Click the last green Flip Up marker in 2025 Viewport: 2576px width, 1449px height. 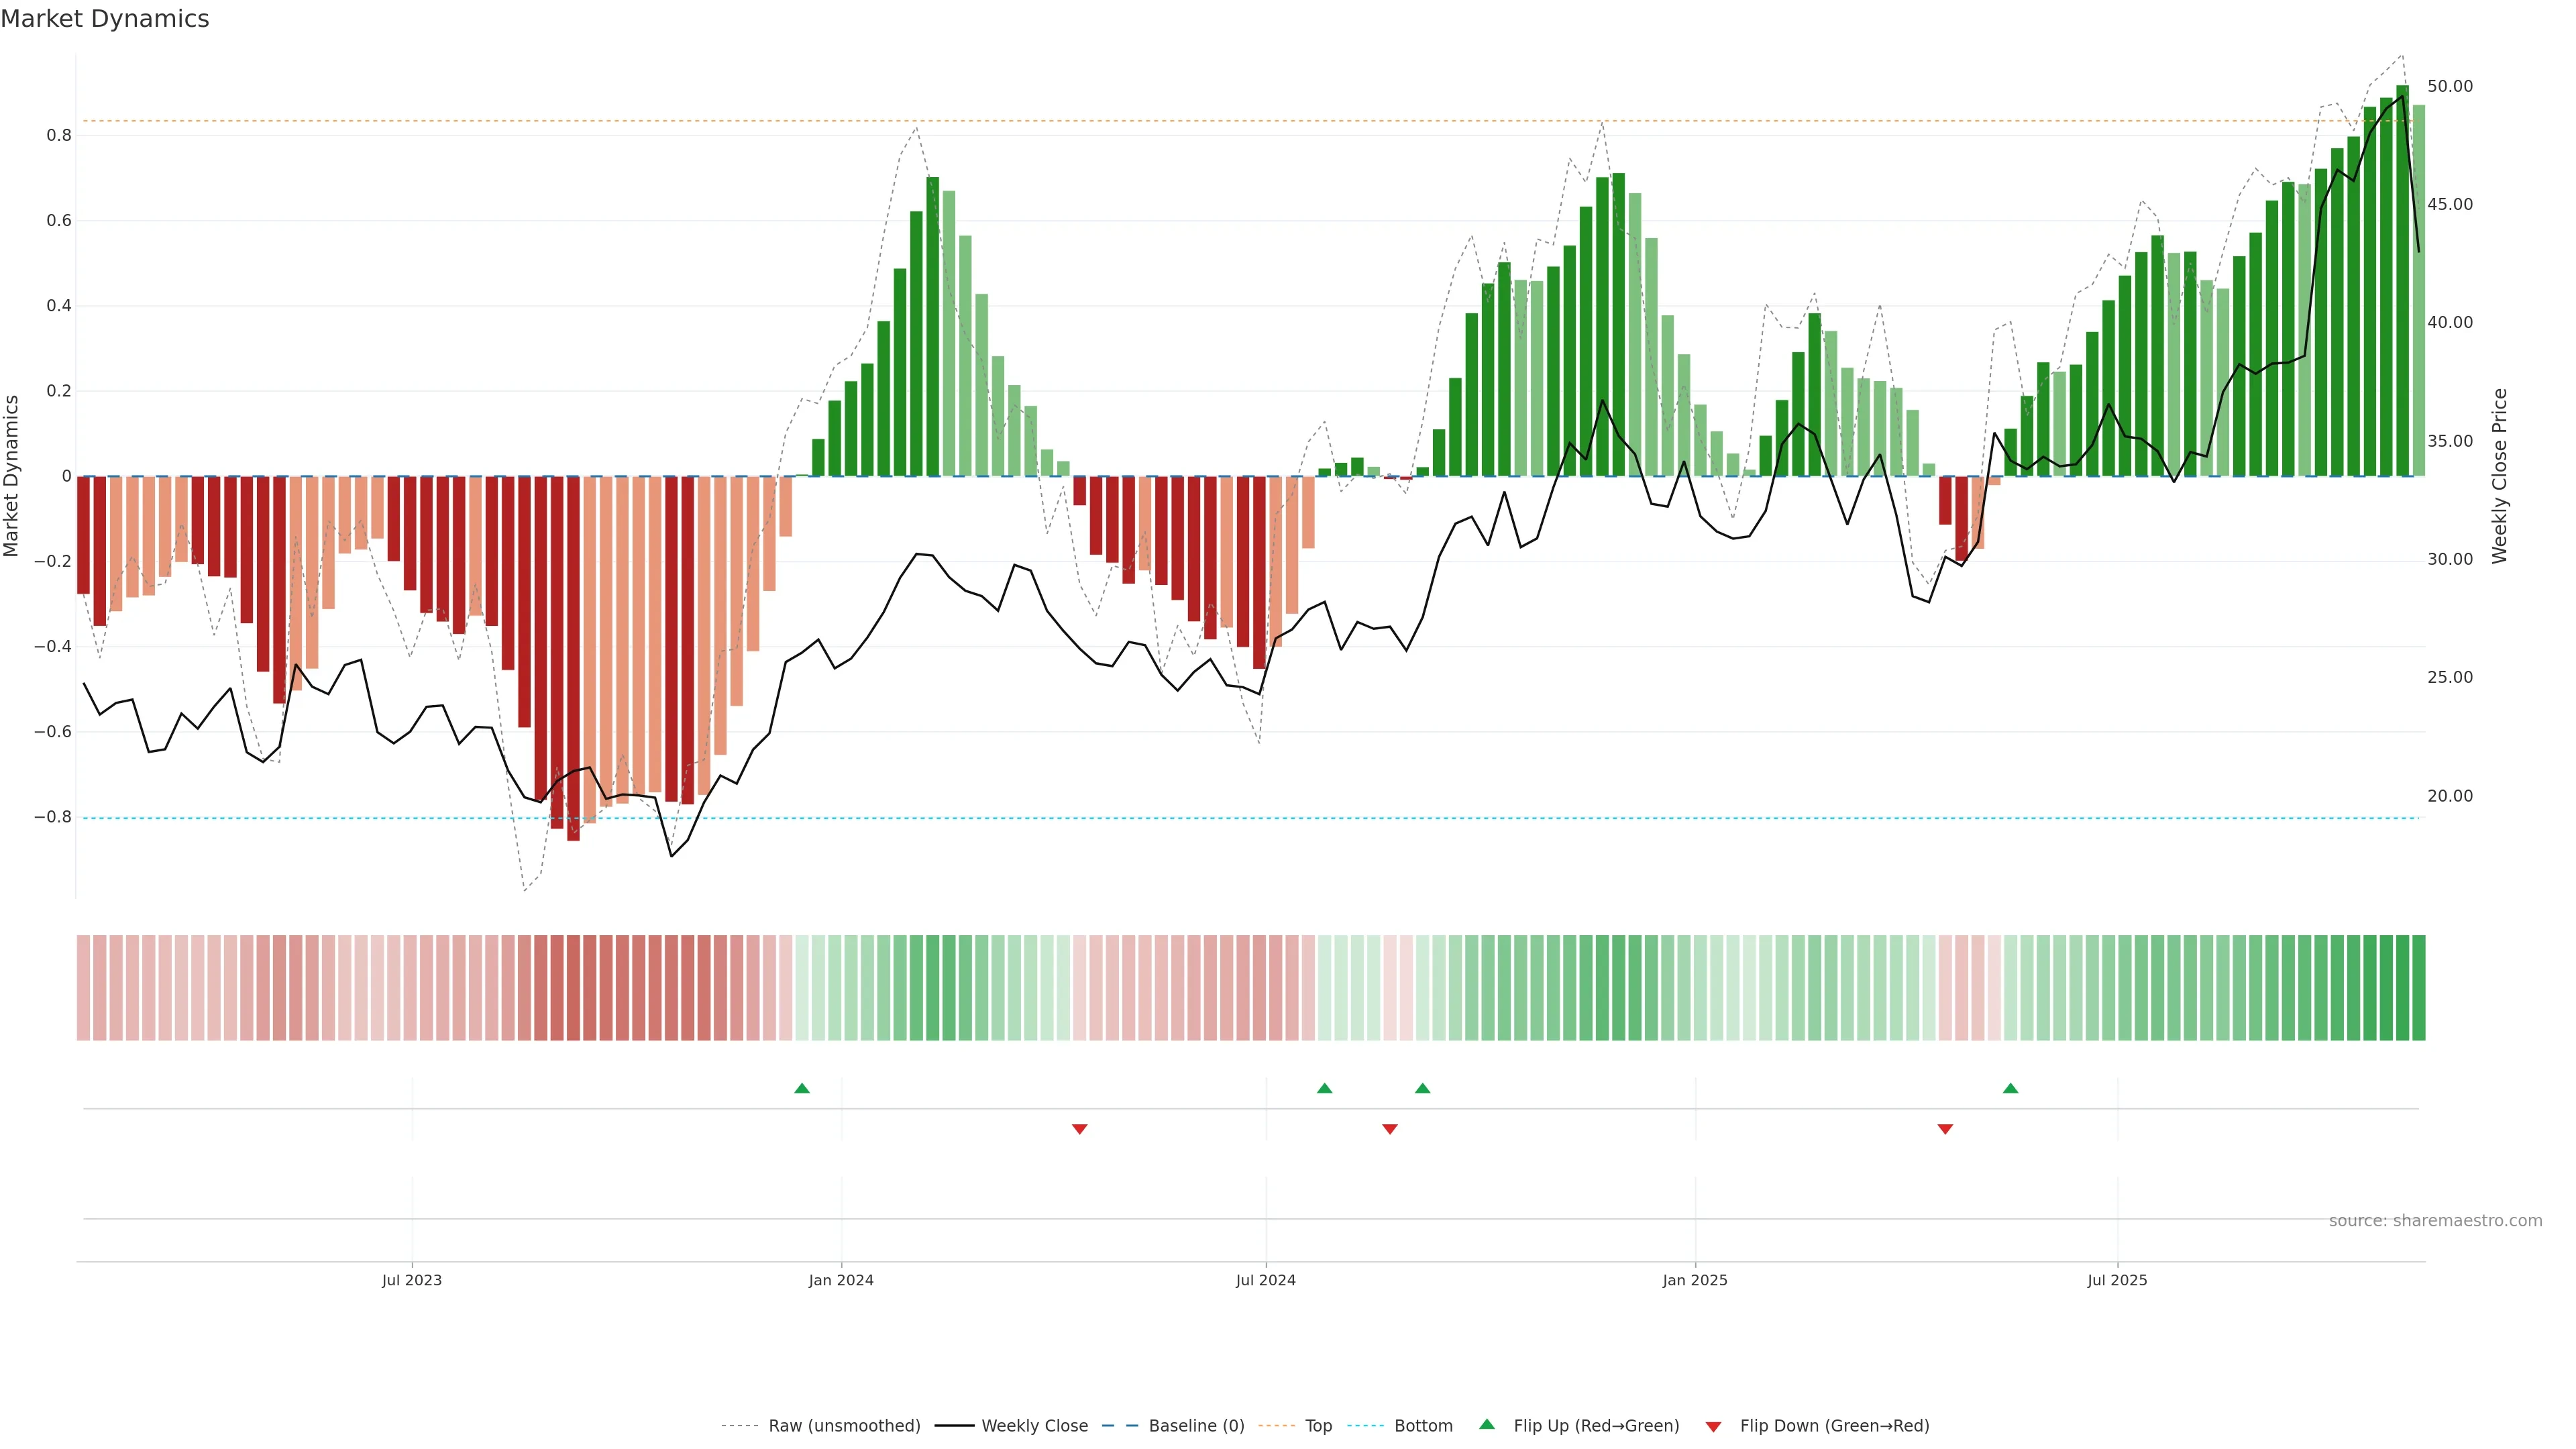click(x=2010, y=1088)
